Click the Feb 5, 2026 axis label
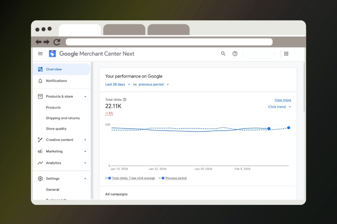The image size is (337, 224). pos(243,169)
